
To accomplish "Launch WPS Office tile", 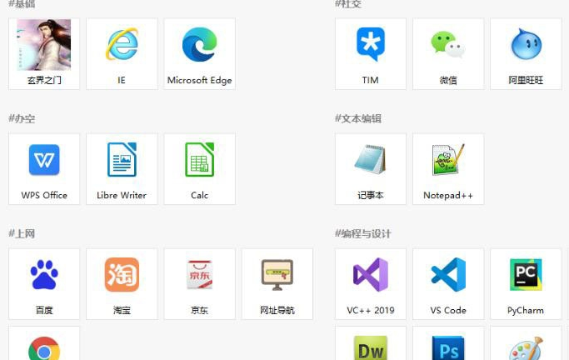I will point(44,169).
